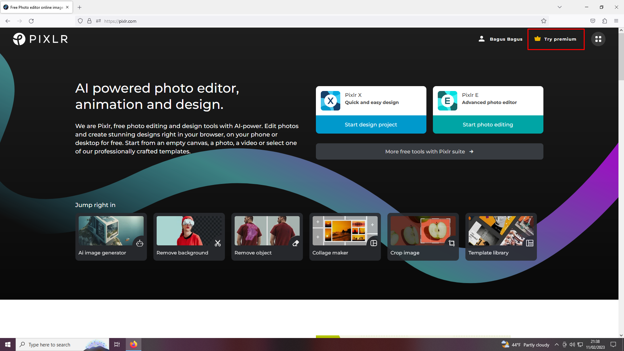Open the AI image generator card
The width and height of the screenshot is (624, 351).
pos(111,237)
